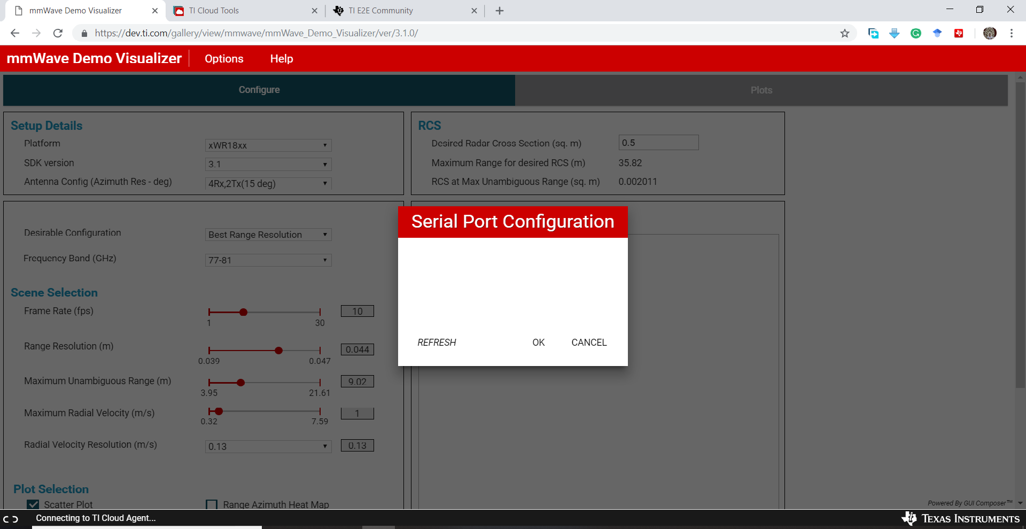The height and width of the screenshot is (529, 1026).
Task: Click the Frame Rate value box
Action: [x=357, y=311]
